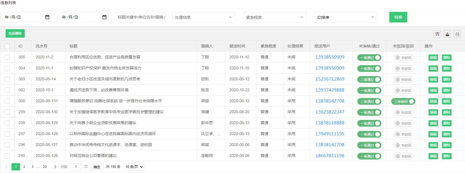The width and height of the screenshot is (465, 173).
Task: Open calendar picker of first date field
Action: point(47,17)
